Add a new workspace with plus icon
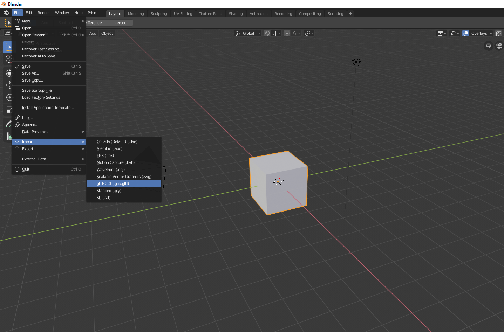504x332 pixels. [x=350, y=14]
